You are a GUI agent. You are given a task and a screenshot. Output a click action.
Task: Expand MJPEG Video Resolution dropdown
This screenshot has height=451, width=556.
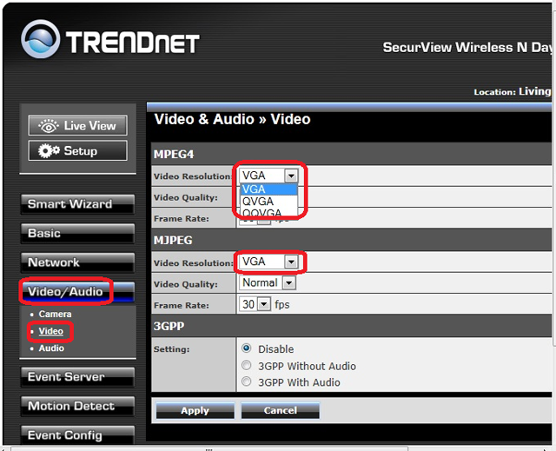coord(290,262)
